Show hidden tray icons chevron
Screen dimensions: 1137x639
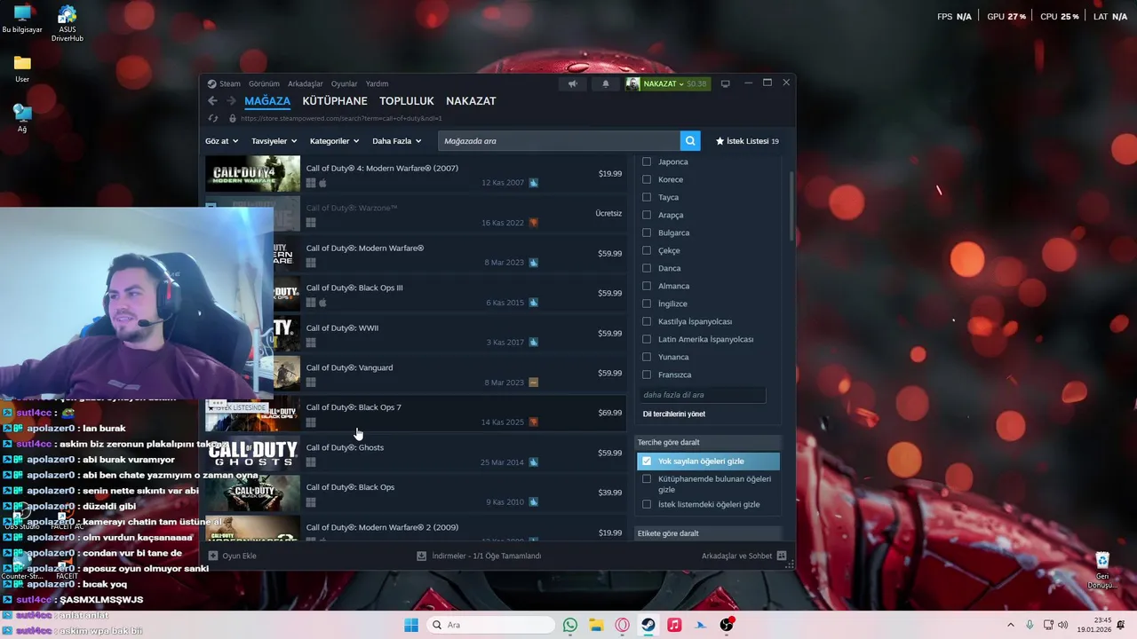tap(1010, 625)
